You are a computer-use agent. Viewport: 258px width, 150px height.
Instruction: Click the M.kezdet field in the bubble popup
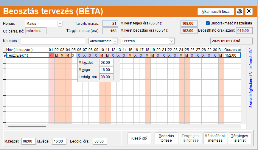(106, 63)
